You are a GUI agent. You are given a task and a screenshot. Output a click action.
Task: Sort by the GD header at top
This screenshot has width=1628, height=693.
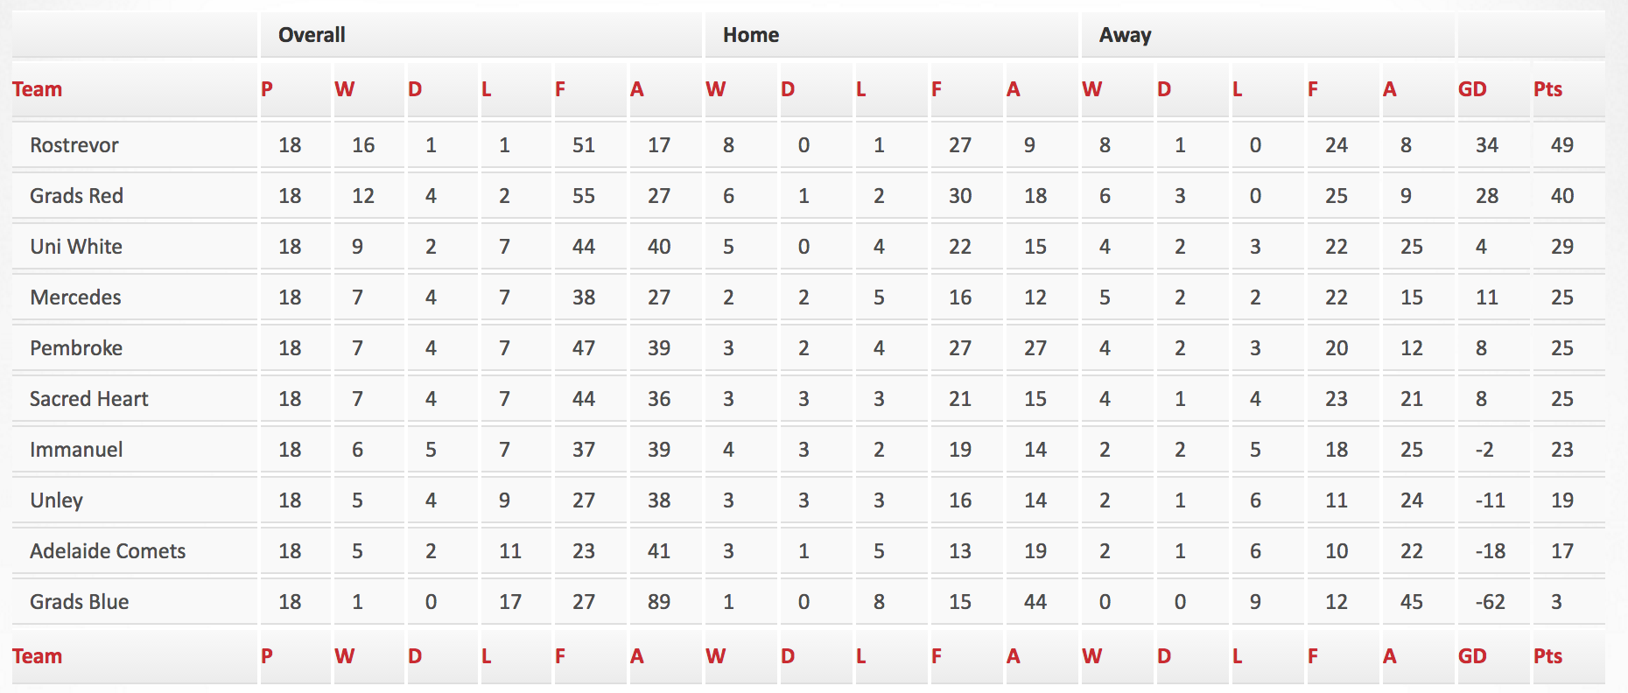tap(1472, 89)
